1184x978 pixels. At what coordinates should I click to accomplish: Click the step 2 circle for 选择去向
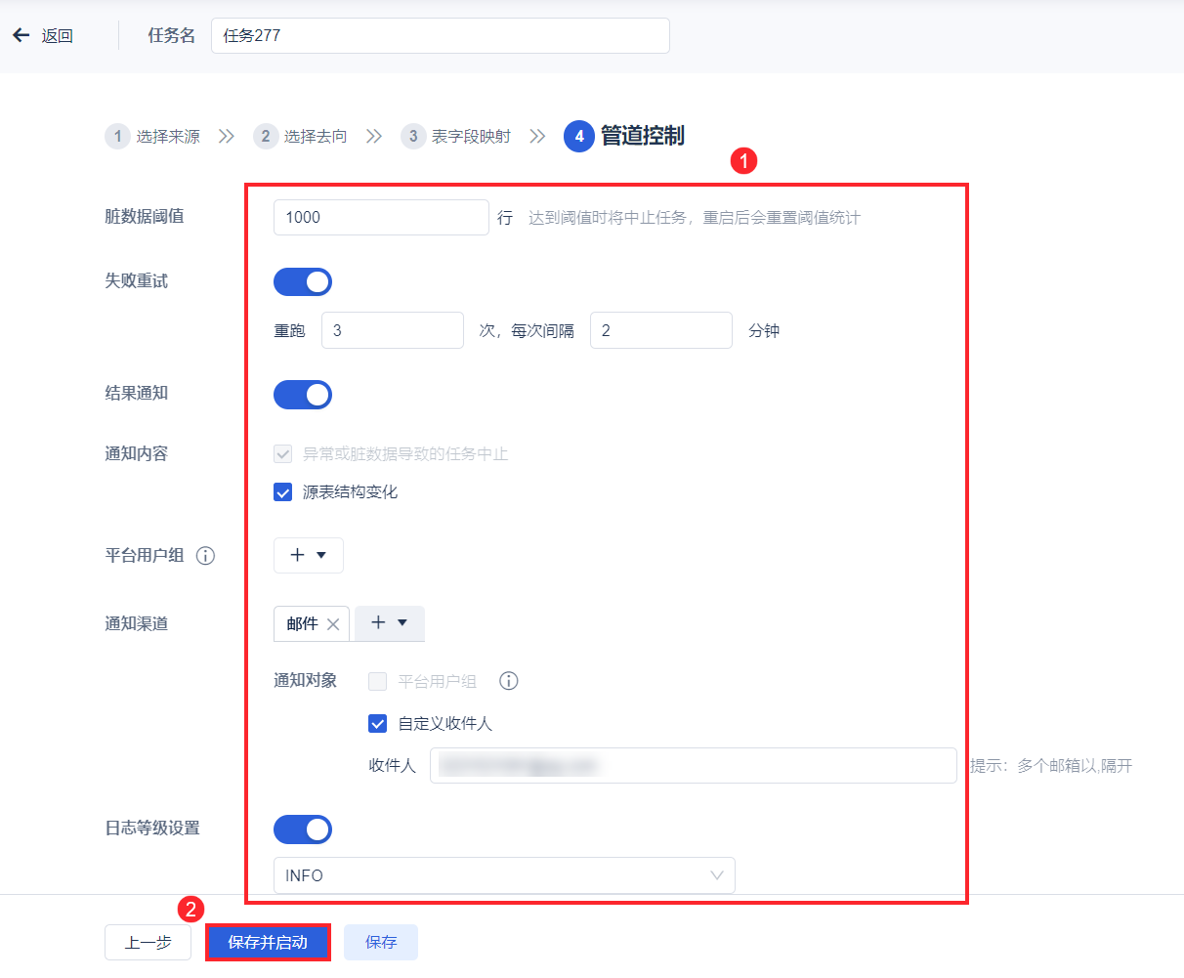pyautogui.click(x=265, y=136)
